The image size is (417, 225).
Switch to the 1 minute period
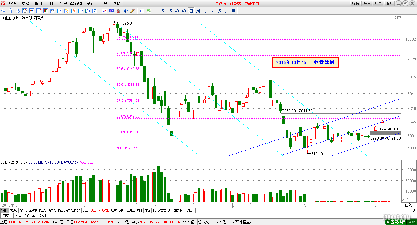(x=156, y=11)
